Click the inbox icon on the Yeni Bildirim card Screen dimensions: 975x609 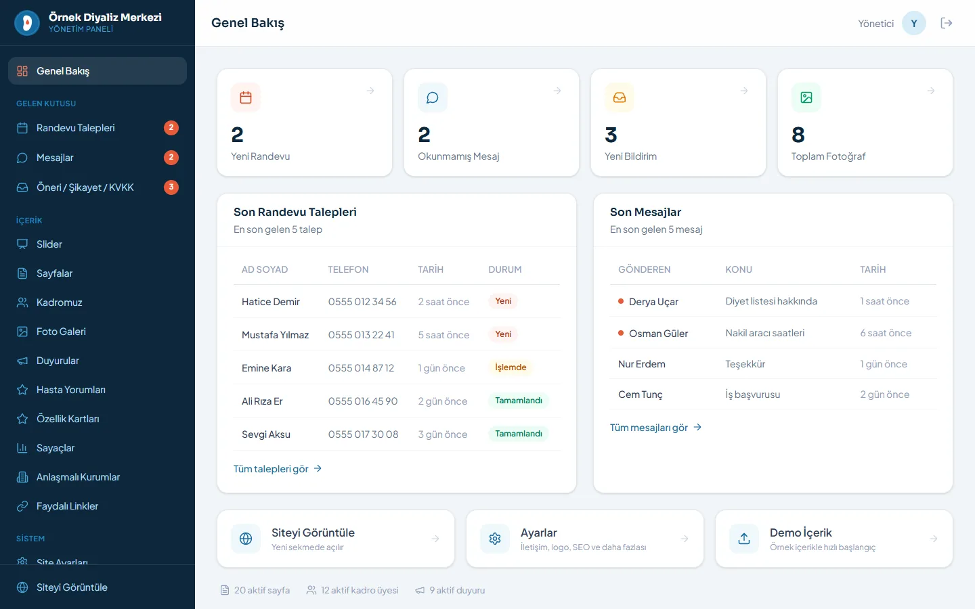tap(620, 97)
